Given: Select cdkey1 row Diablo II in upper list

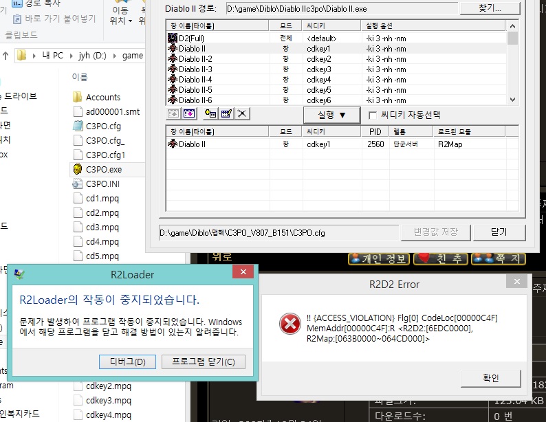Looking at the screenshot, I should coord(336,49).
